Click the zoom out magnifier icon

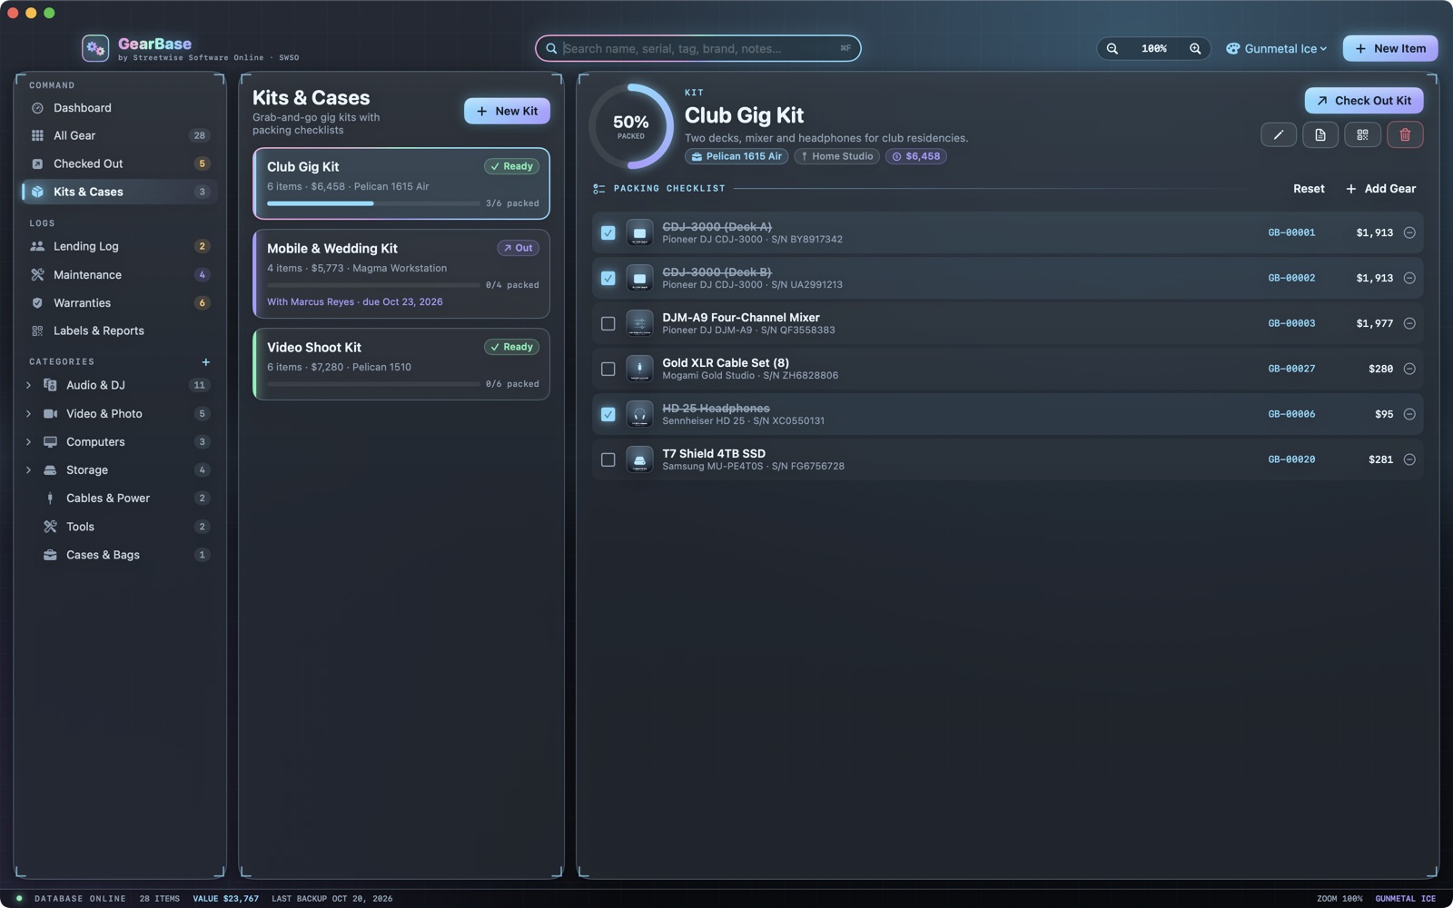(1112, 49)
